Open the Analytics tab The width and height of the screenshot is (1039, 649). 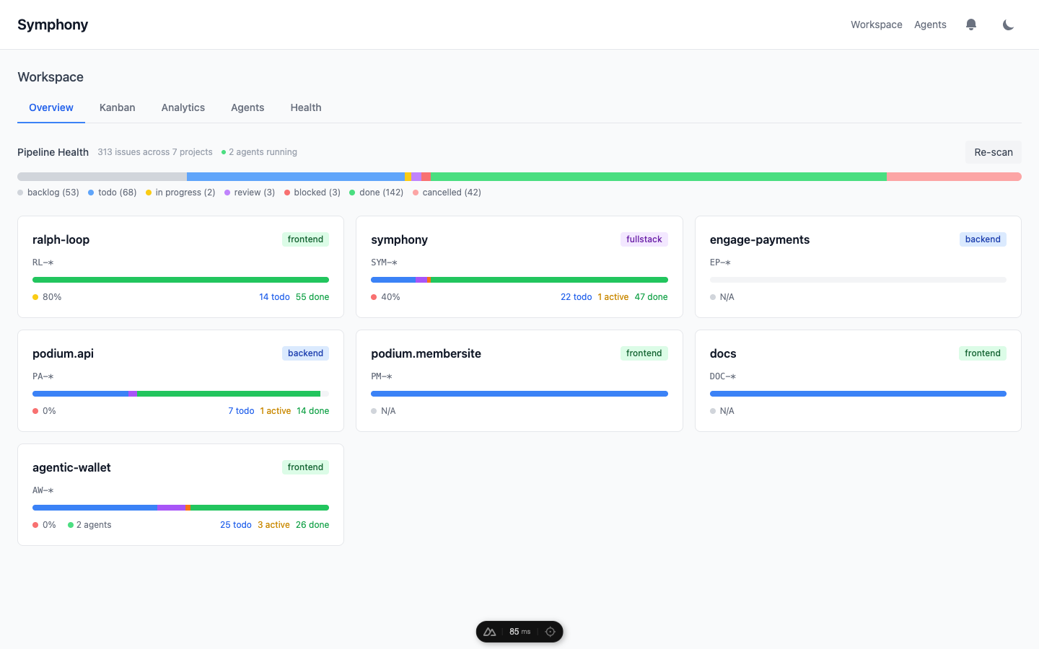tap(183, 107)
